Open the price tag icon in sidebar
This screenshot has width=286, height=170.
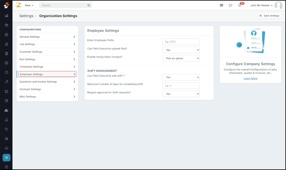point(6,82)
